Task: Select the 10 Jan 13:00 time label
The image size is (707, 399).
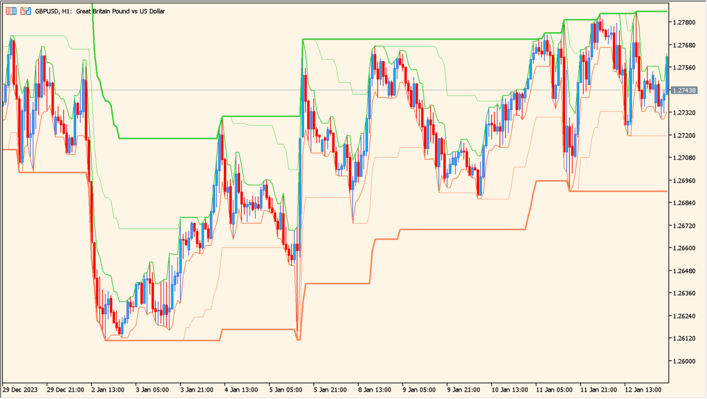Action: pos(510,389)
